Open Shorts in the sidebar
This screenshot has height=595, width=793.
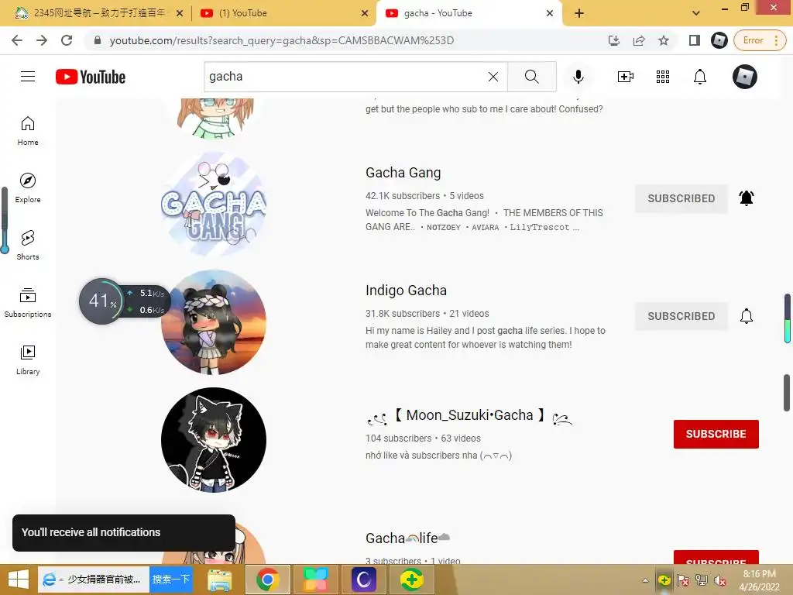tap(28, 246)
